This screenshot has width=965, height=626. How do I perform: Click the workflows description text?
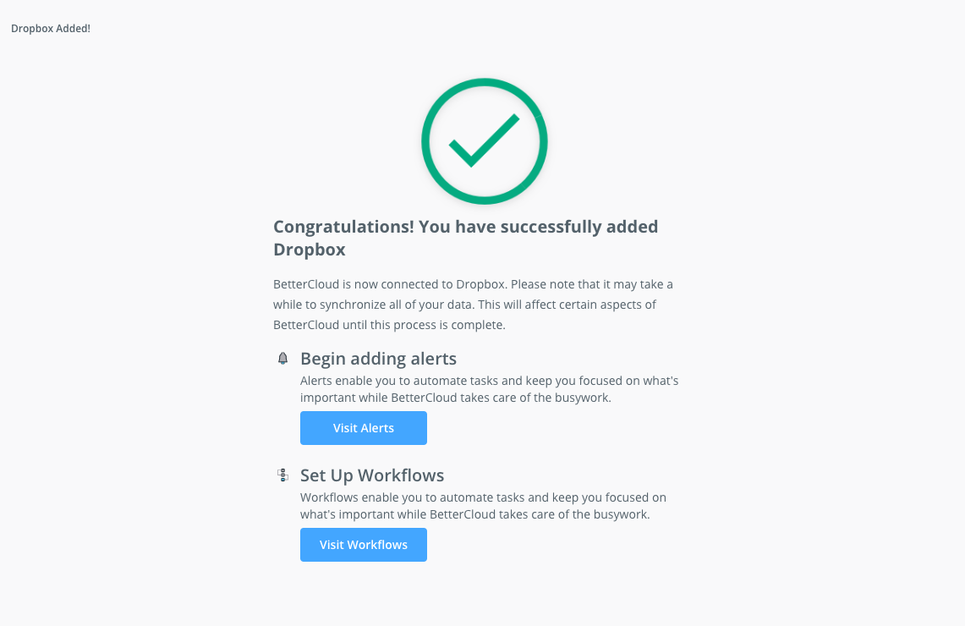pyautogui.click(x=483, y=505)
